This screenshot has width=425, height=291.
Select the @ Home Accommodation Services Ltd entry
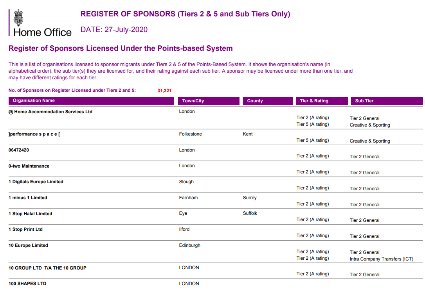pos(50,112)
